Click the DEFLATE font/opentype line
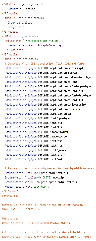The image size is (96, 241). (37, 118)
